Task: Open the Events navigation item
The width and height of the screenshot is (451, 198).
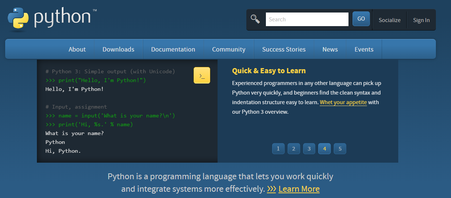Action: coord(364,49)
